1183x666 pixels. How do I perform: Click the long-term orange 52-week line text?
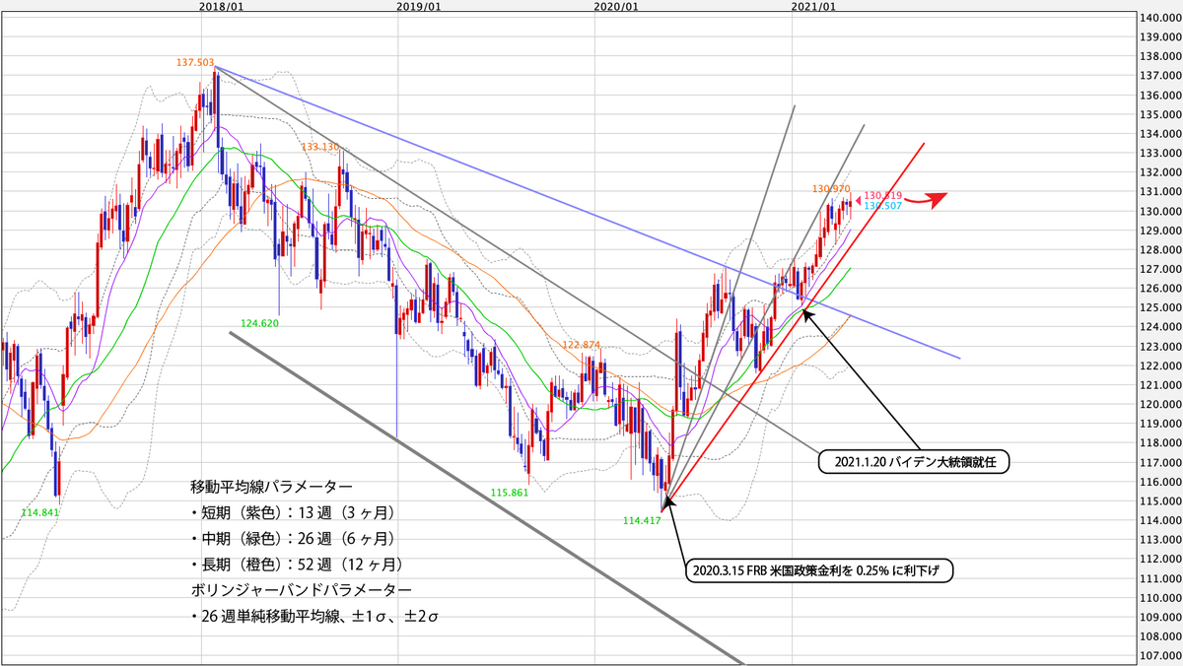pyautogui.click(x=297, y=565)
